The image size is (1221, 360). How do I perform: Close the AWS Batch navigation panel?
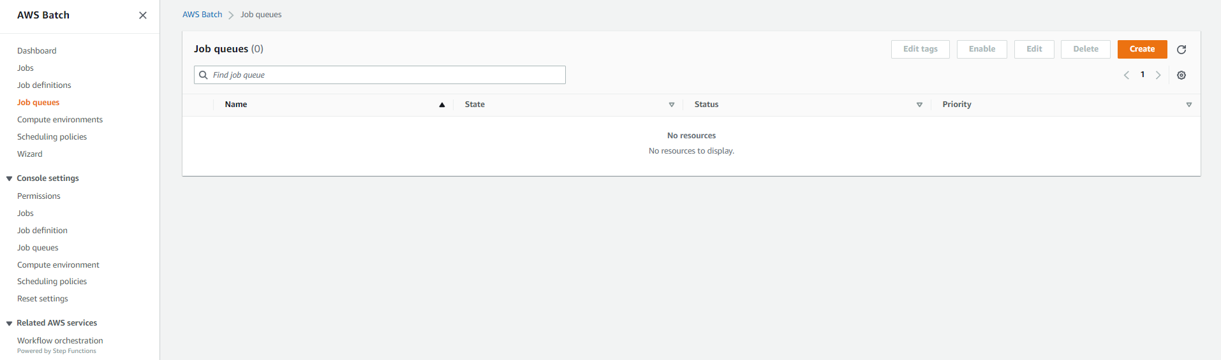point(143,15)
